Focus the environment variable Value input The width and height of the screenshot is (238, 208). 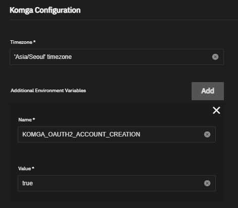pos(116,183)
